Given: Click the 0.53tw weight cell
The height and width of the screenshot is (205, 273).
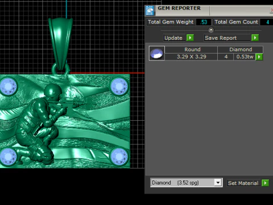Looking at the screenshot, I should click(x=245, y=57).
